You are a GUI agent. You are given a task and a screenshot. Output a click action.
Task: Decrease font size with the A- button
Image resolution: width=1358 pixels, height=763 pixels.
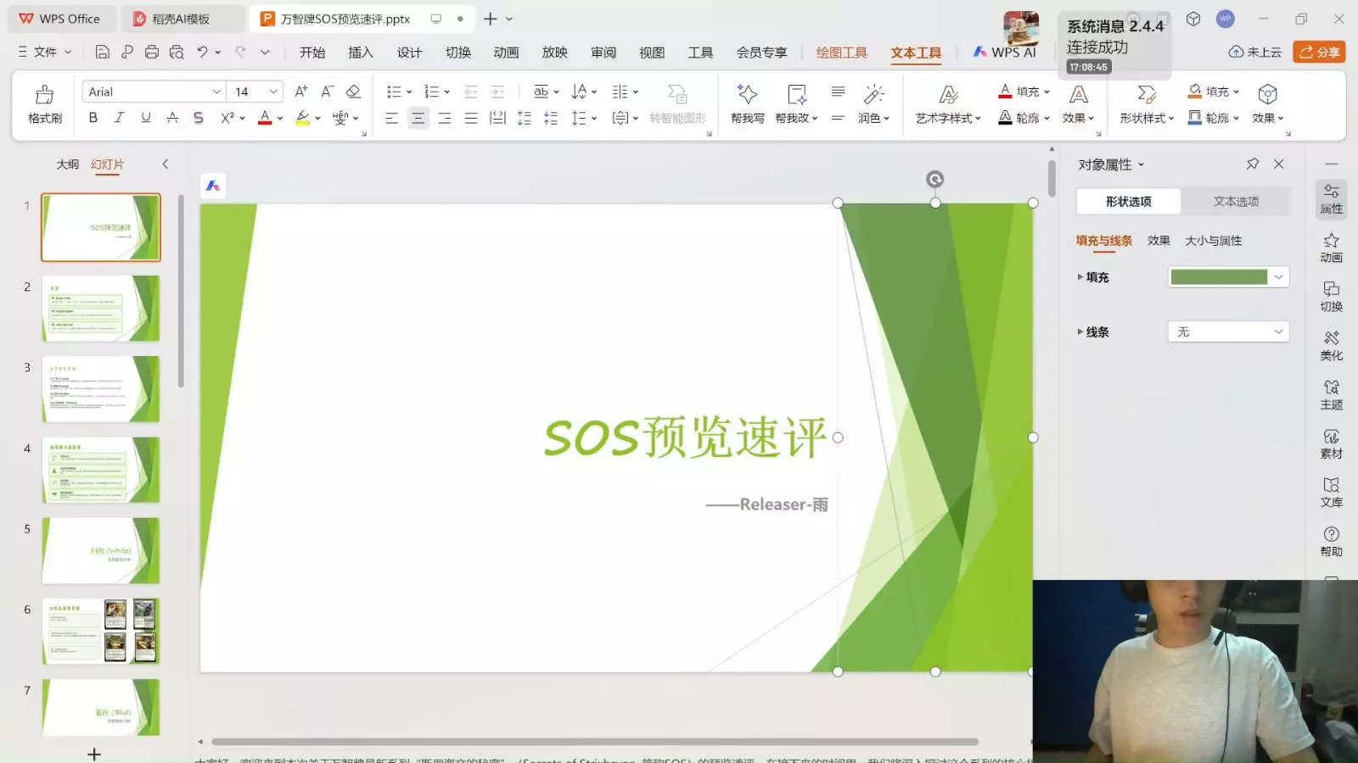click(328, 92)
